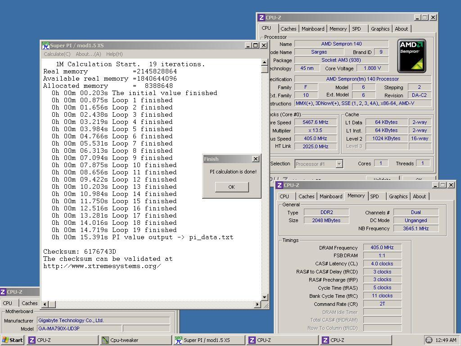461x346 pixels.
Task: Close the Finish dialog with its X button
Action: [256, 159]
